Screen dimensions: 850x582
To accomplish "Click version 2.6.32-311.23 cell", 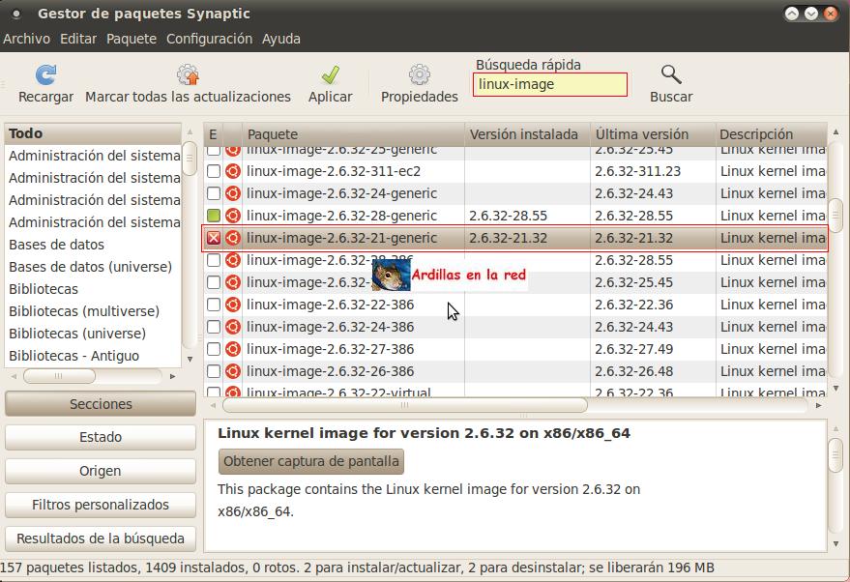I will point(637,171).
